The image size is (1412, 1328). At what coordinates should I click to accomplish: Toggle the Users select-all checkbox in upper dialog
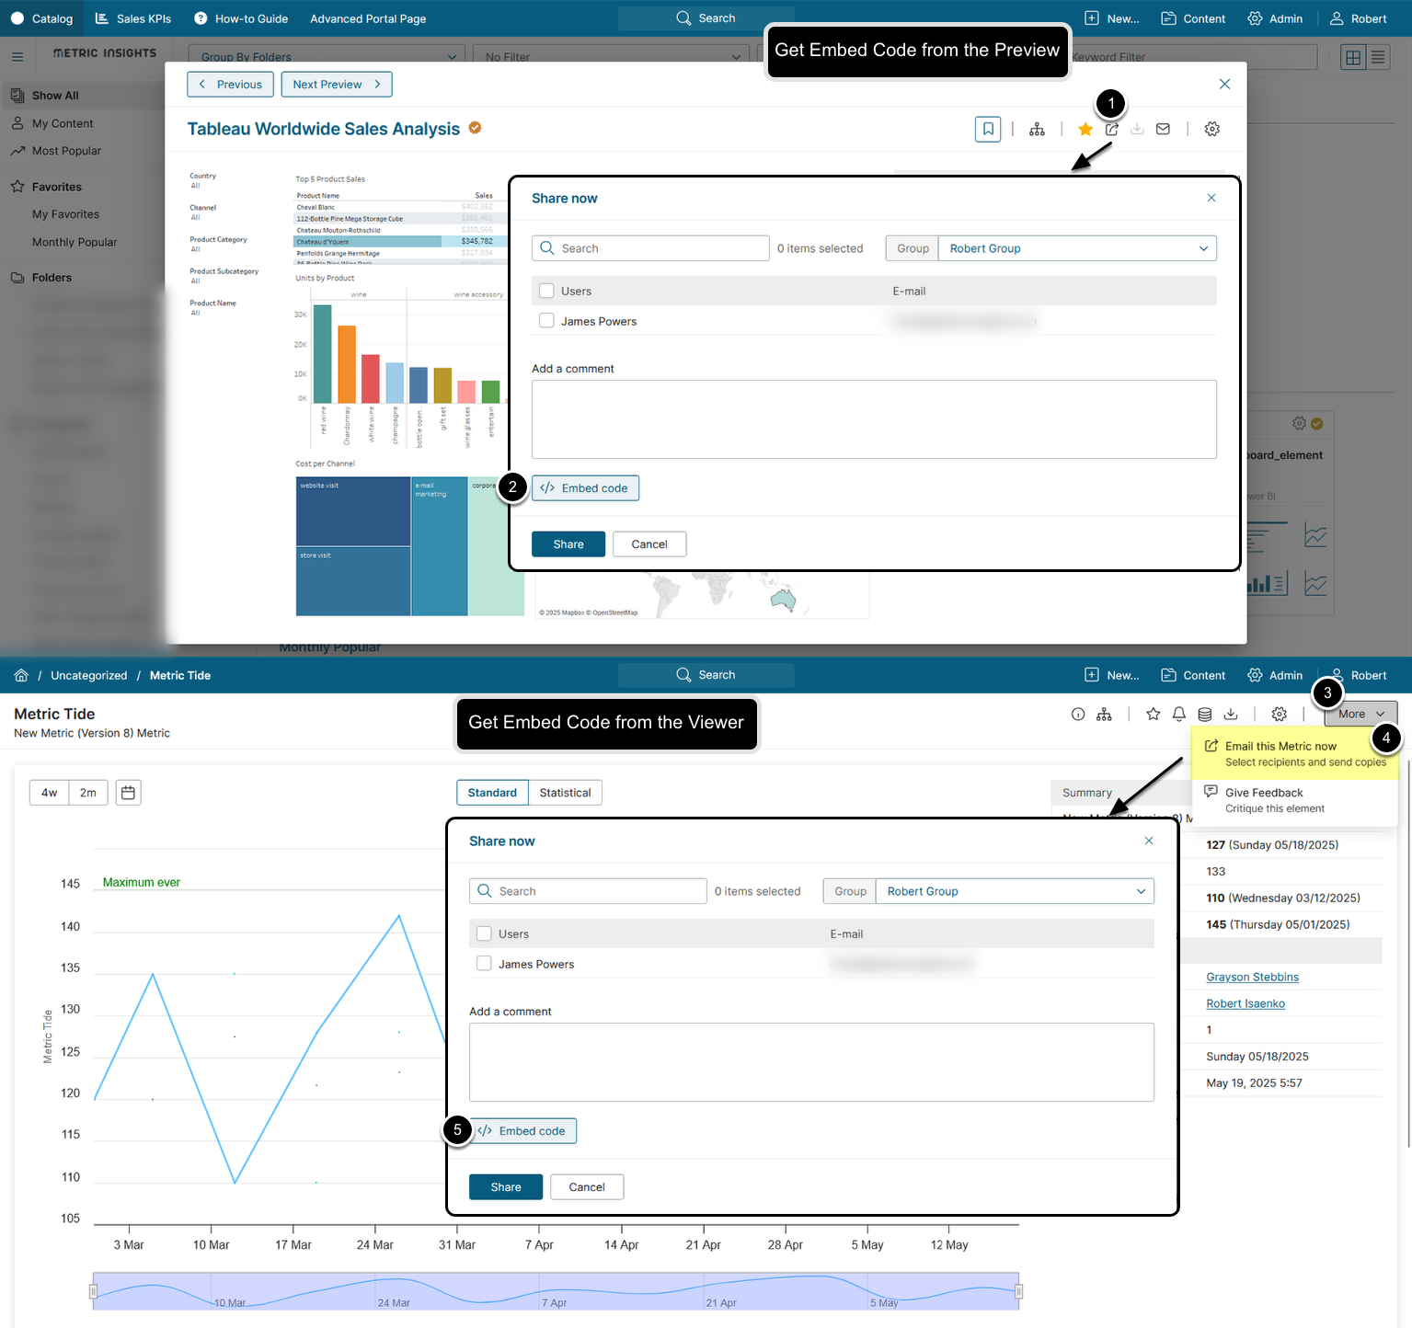546,291
